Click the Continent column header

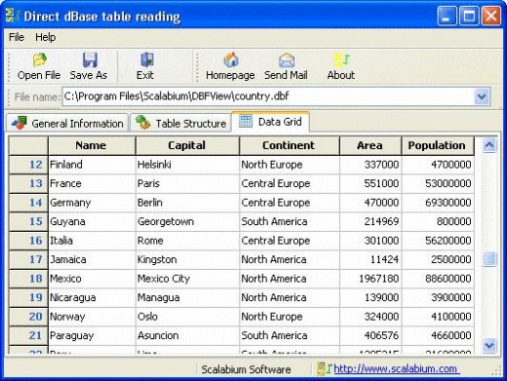click(x=290, y=145)
